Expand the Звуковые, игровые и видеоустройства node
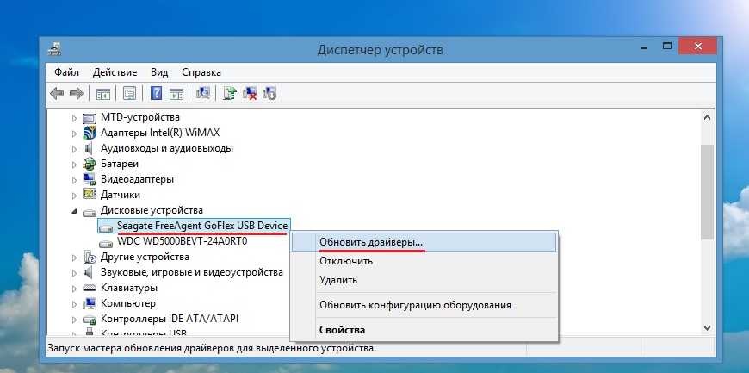Screen dimensions: 749x373 74,273
